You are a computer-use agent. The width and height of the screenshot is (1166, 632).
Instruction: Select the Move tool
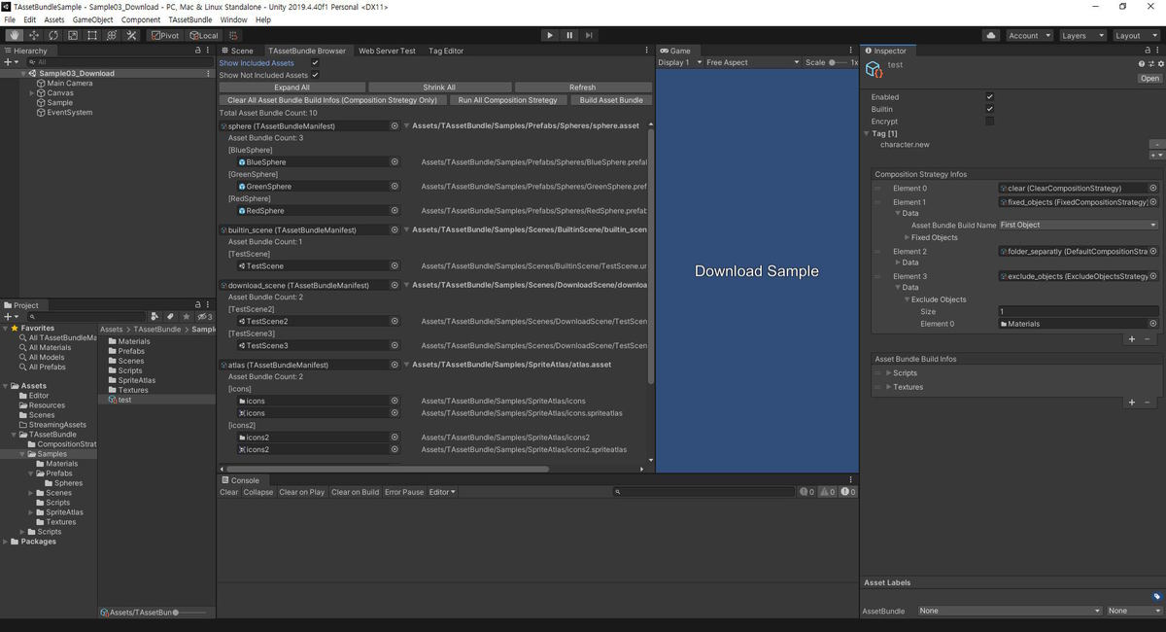(33, 35)
